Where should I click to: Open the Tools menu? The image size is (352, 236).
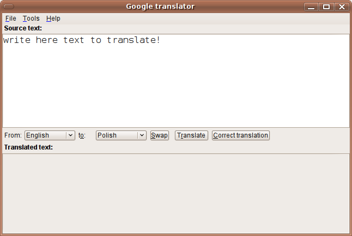point(31,18)
